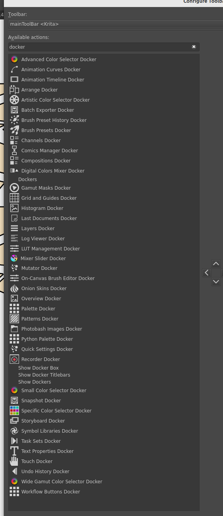Click the Onion Skins Docker icon
Screen dimensions: 223x516
tap(14, 289)
